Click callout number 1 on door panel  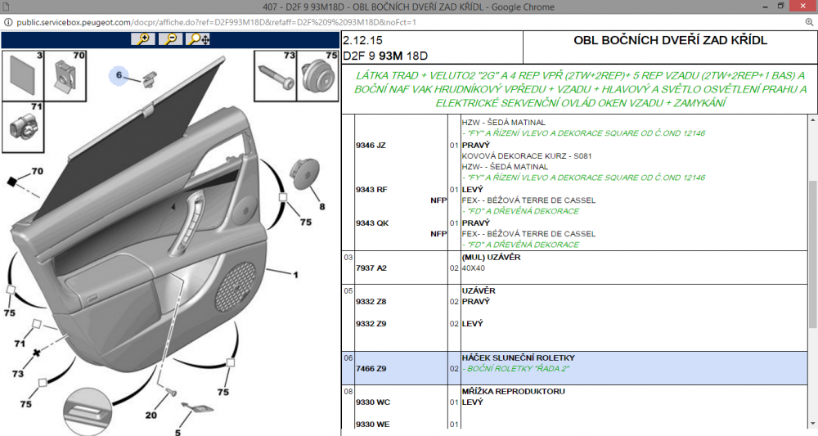point(296,274)
